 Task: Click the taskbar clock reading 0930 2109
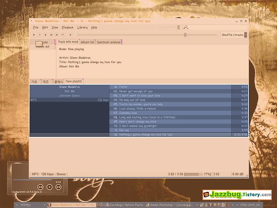pyautogui.click(x=250, y=205)
